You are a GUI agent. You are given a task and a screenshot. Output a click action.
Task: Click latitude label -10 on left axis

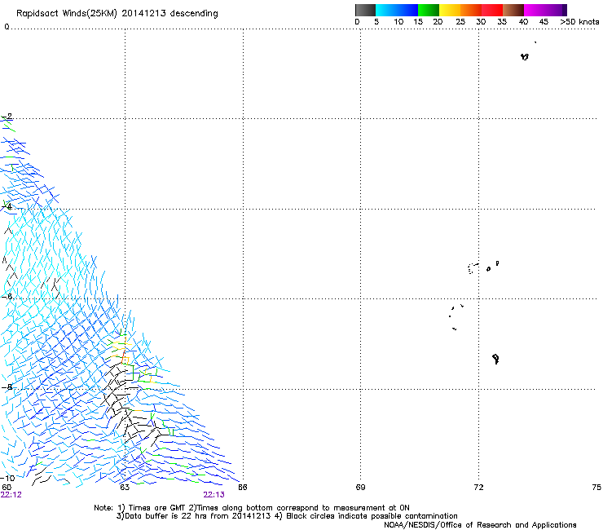point(8,478)
